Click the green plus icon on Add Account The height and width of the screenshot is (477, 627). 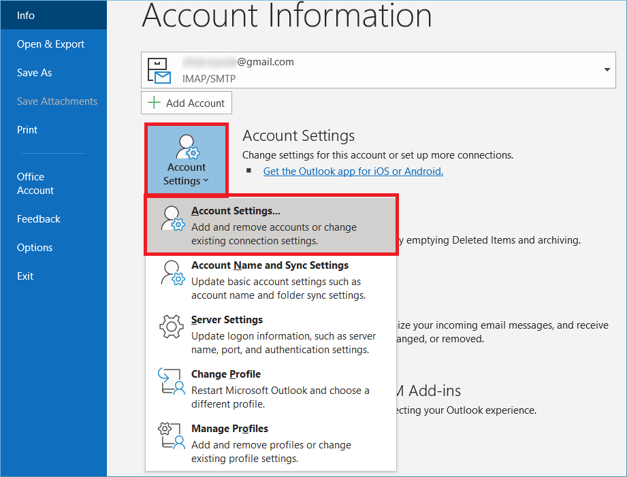(154, 103)
